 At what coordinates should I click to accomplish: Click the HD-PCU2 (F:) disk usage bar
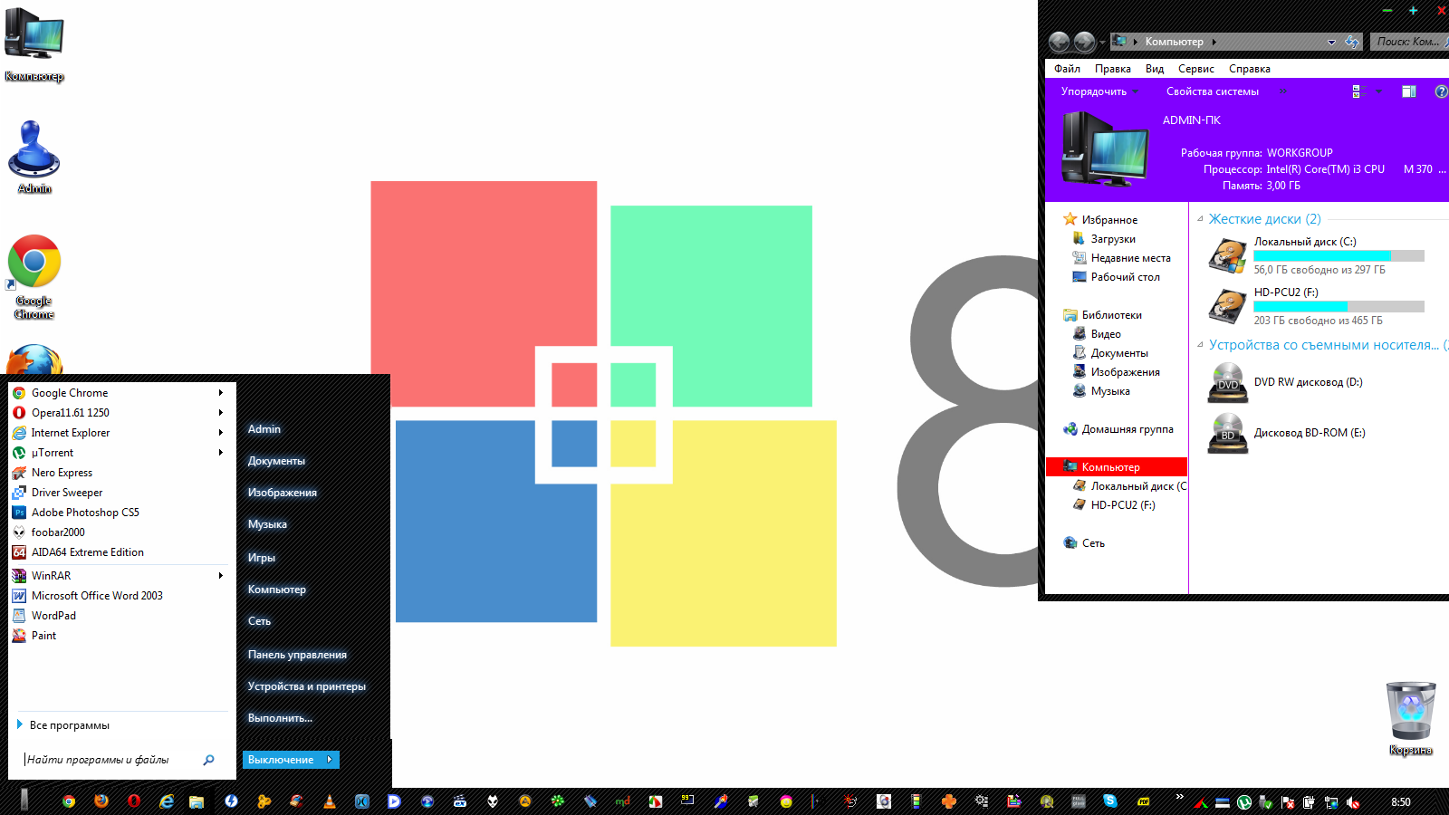1339,307
